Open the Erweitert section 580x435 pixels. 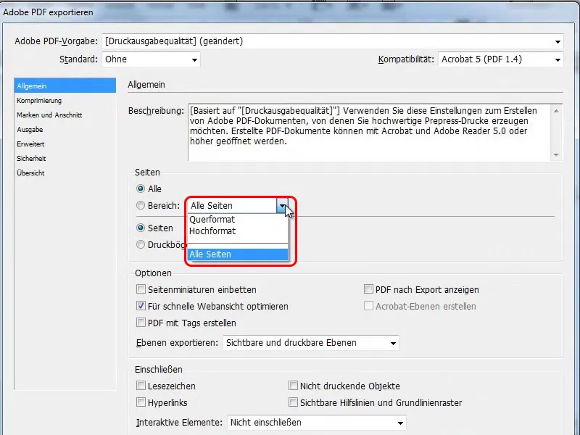pyautogui.click(x=30, y=144)
